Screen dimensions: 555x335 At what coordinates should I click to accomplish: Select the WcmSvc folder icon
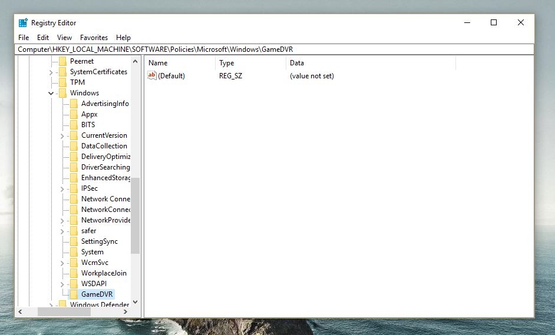click(x=74, y=263)
